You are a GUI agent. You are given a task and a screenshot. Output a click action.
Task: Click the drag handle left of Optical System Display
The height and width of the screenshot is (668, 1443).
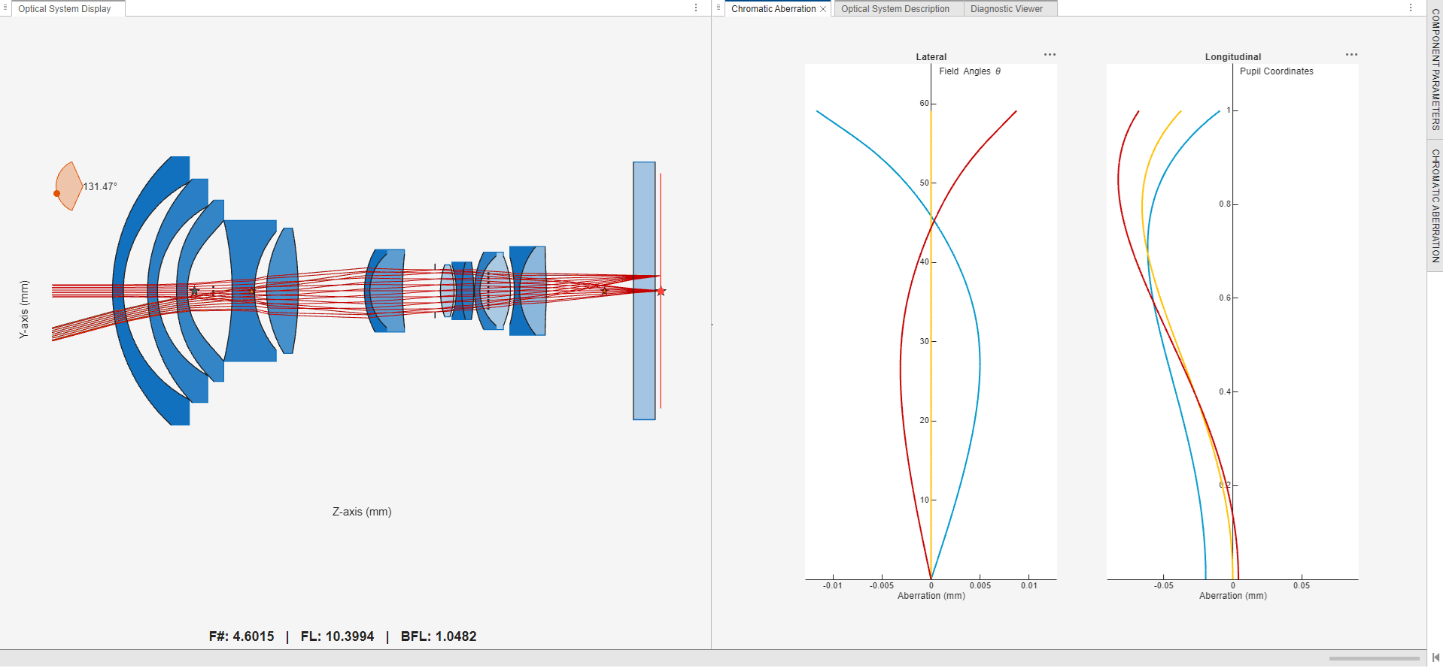[5, 8]
